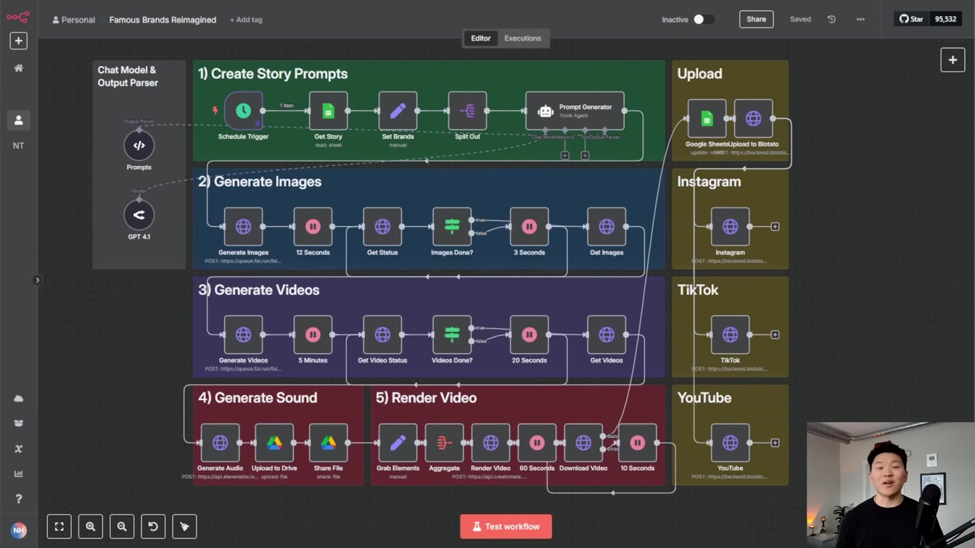The width and height of the screenshot is (975, 548).
Task: Open the GPT 4.1 model node
Action: click(x=139, y=215)
